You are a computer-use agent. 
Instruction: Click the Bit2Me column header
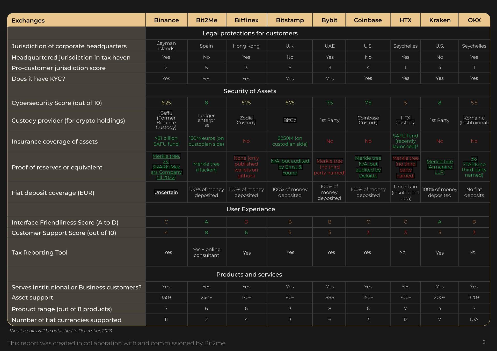[x=207, y=20]
